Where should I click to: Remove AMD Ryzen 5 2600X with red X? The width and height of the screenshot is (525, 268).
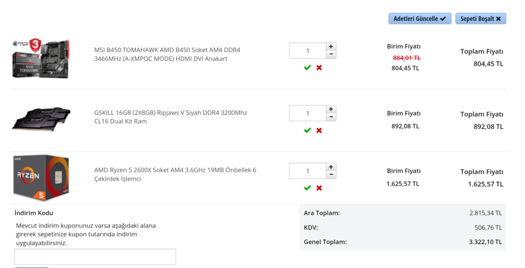click(319, 188)
